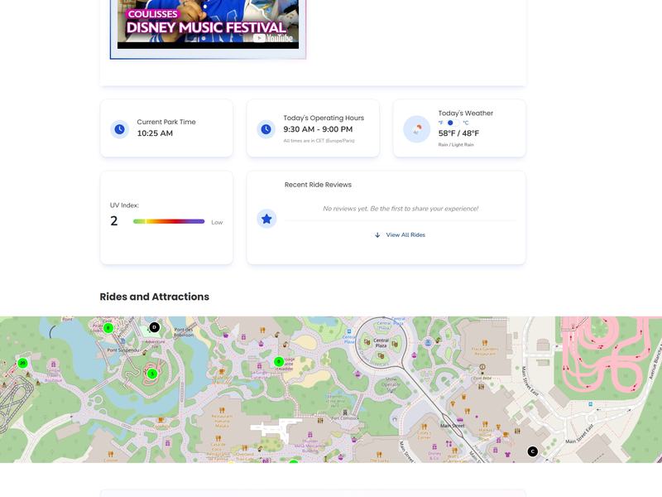Open green ride marker 5 on Adventure Isle
Image resolution: width=662 pixels, height=497 pixels.
(x=152, y=374)
